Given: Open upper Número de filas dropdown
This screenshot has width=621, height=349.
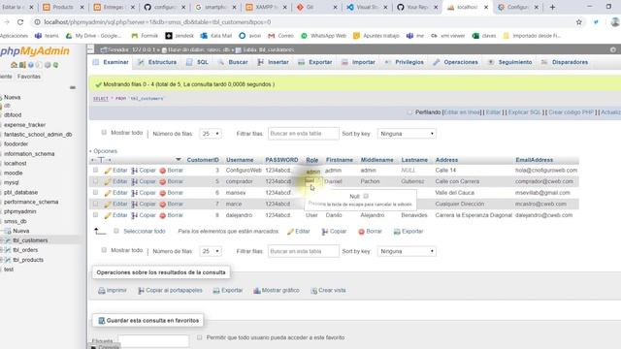Looking at the screenshot, I should tap(211, 134).
